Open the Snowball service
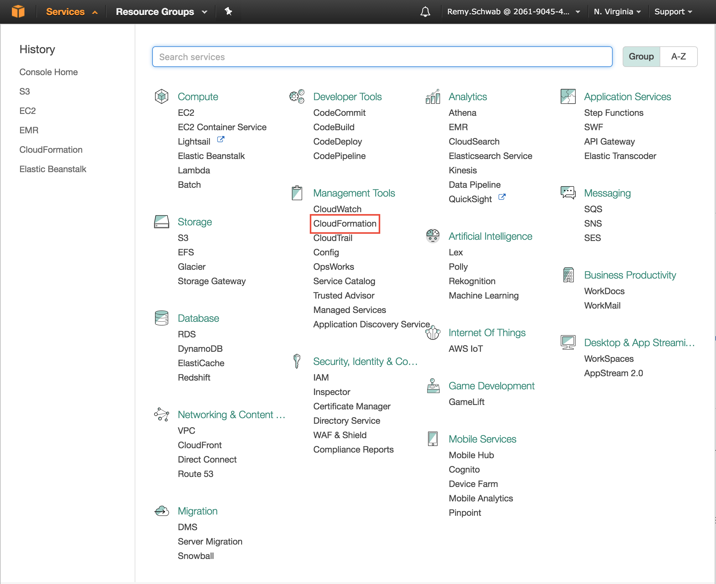The height and width of the screenshot is (584, 716). 195,556
